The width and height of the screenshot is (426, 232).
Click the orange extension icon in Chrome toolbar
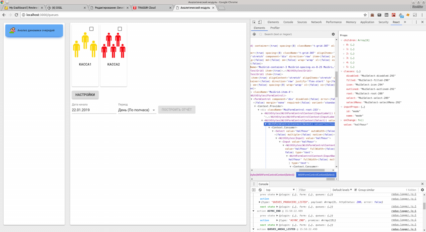[x=408, y=15]
